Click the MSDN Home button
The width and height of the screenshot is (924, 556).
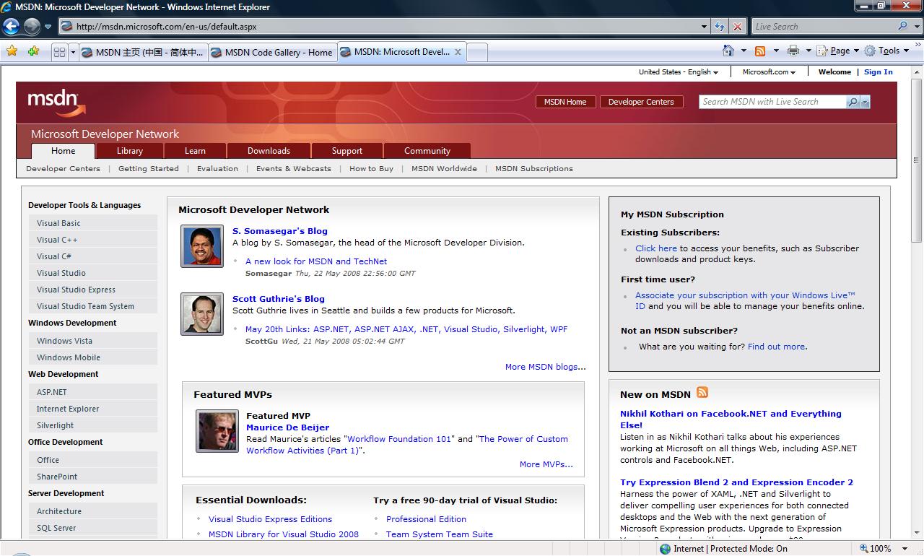pos(565,102)
